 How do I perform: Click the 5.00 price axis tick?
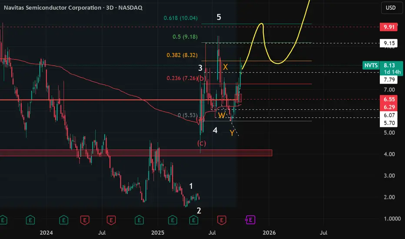click(x=389, y=133)
